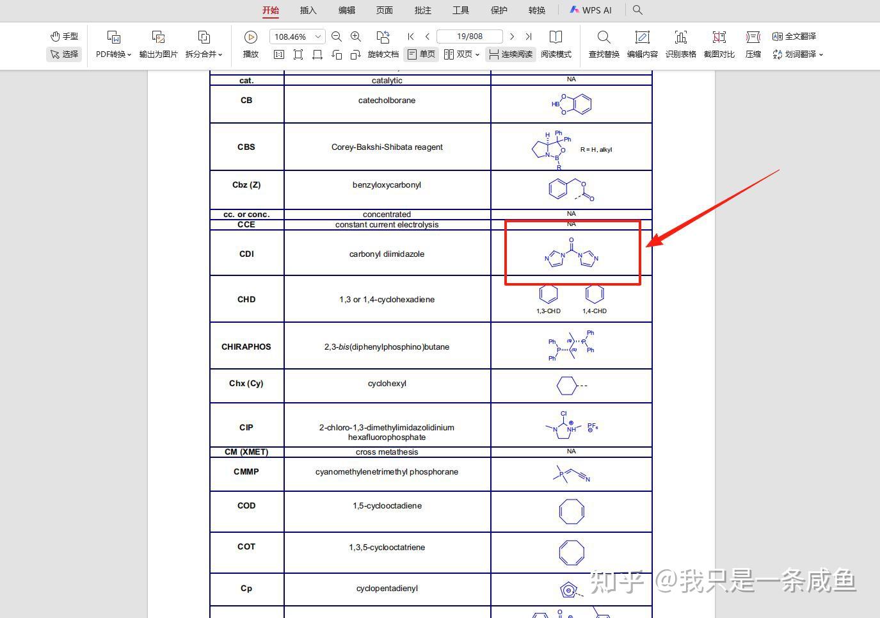Enable 连续阅读 continuous reading mode
The height and width of the screenshot is (618, 880).
tap(510, 54)
